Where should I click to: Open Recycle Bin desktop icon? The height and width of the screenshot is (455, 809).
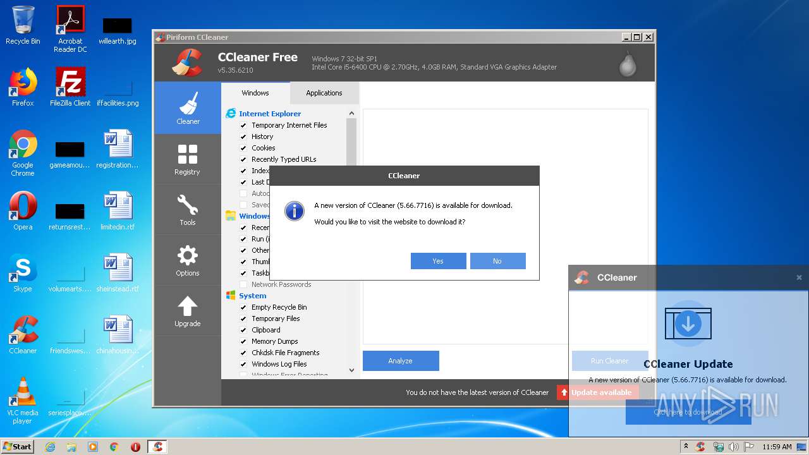[x=23, y=25]
